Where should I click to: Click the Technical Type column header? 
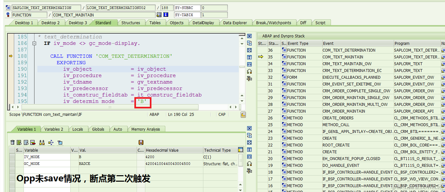tap(220, 150)
